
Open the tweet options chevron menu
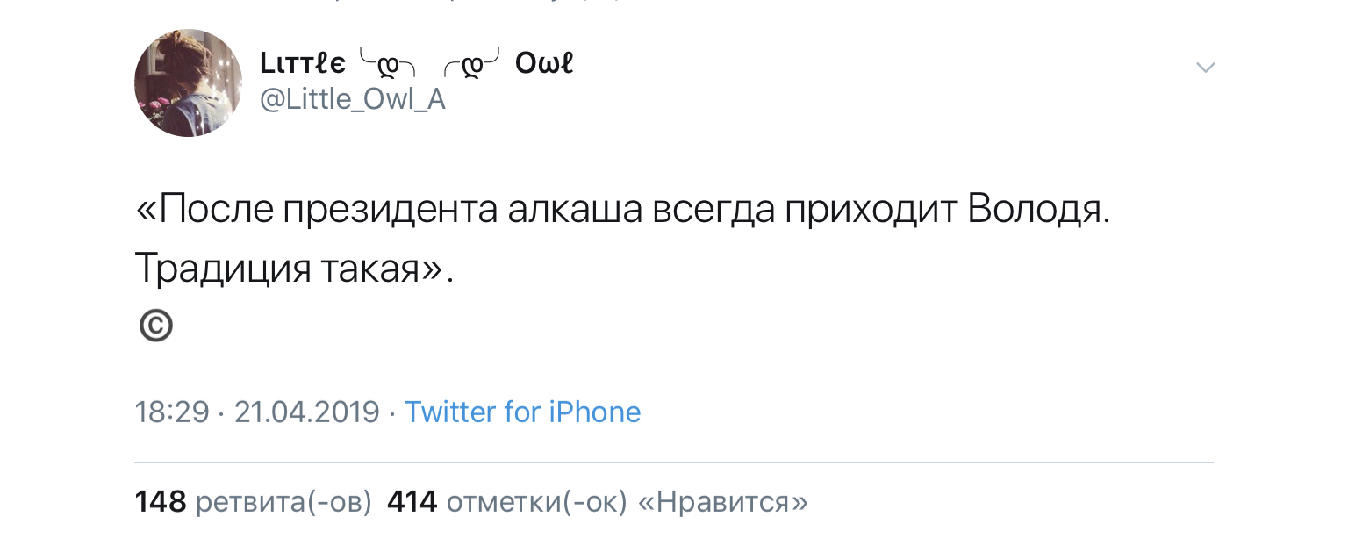pyautogui.click(x=1206, y=68)
